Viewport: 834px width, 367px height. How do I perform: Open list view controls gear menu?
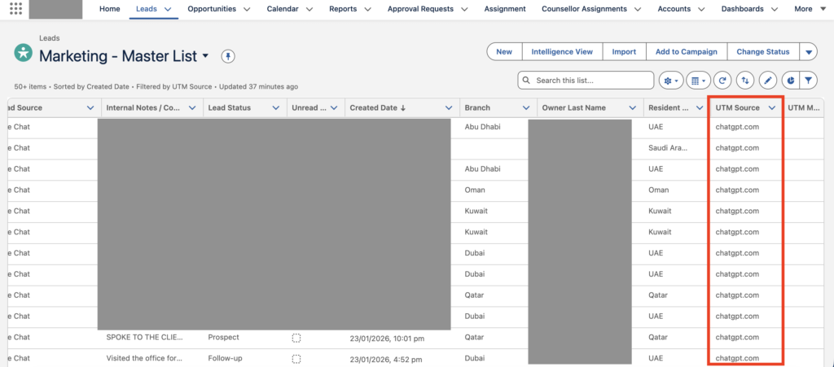(671, 81)
